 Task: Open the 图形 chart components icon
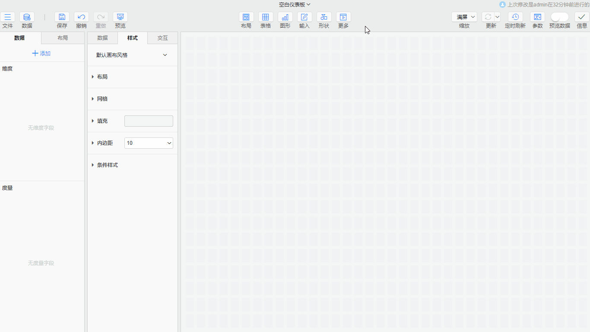[285, 17]
